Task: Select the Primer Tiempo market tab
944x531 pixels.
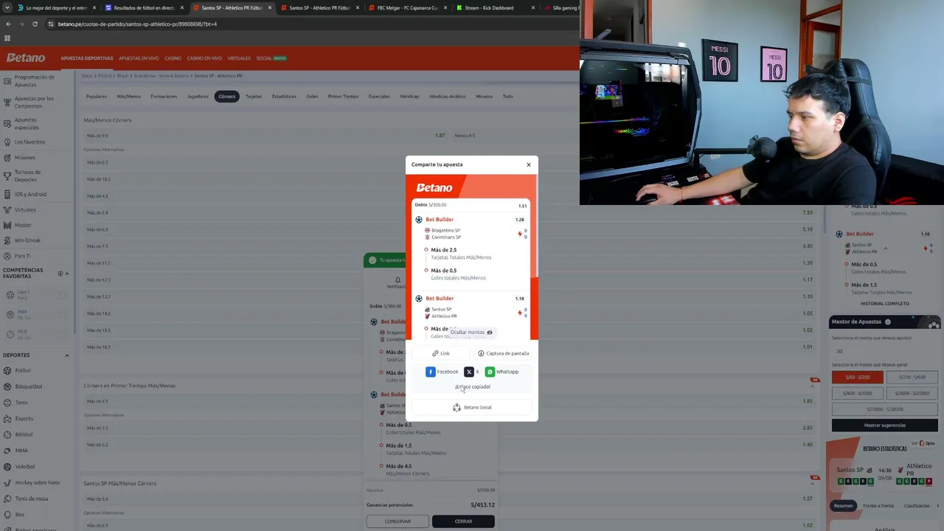Action: click(343, 97)
